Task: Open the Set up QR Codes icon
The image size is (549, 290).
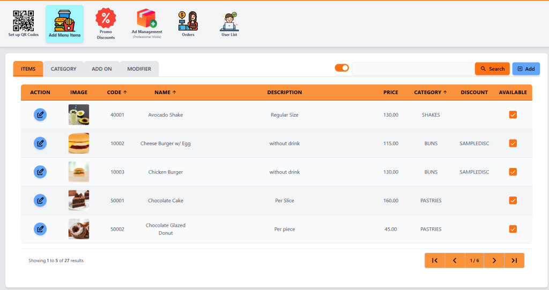Action: point(23,24)
